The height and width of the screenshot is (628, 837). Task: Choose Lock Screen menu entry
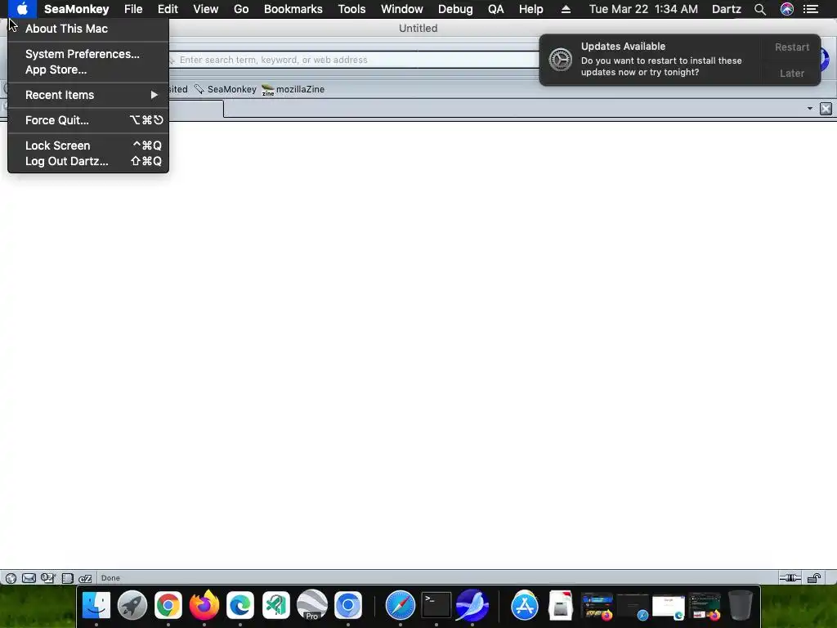[x=88, y=146]
